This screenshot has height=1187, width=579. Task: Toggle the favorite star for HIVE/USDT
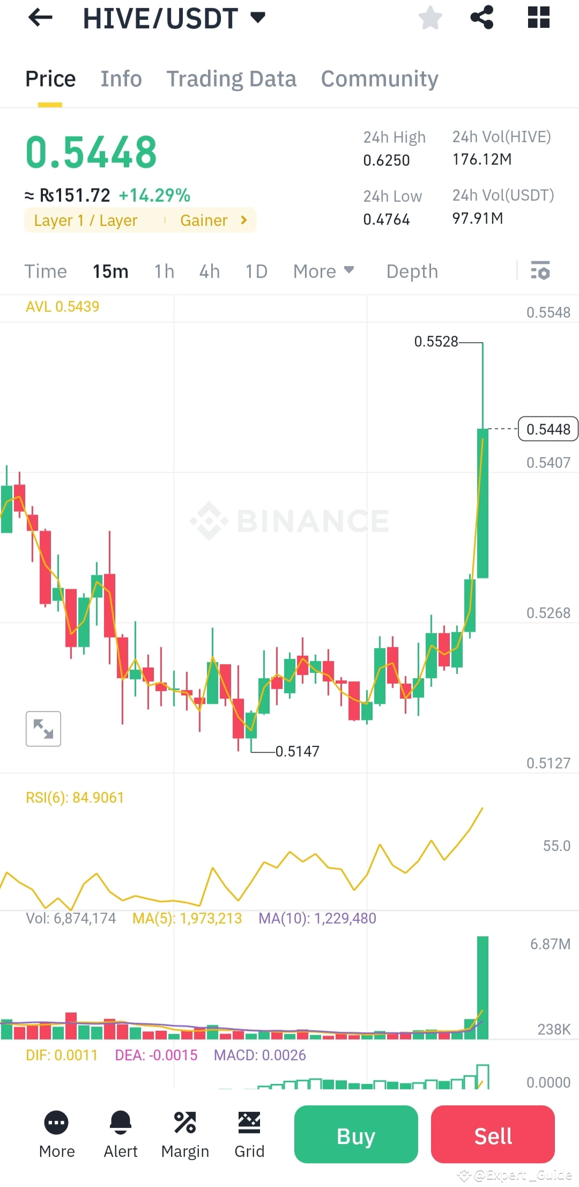(x=430, y=18)
